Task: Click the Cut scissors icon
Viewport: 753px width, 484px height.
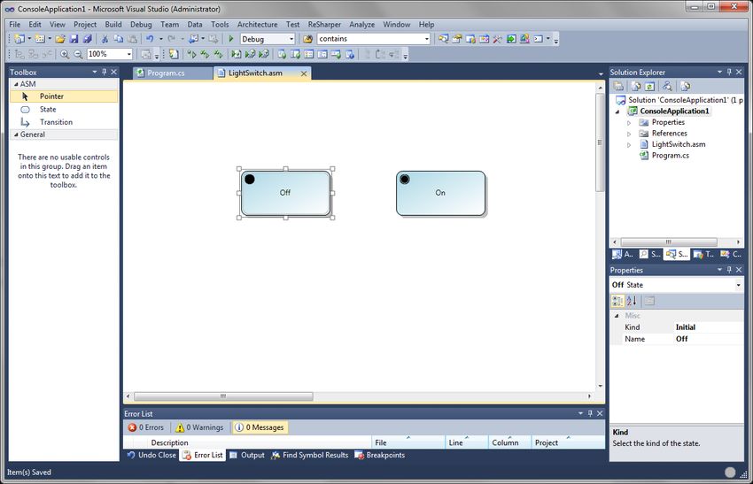Action: click(105, 39)
